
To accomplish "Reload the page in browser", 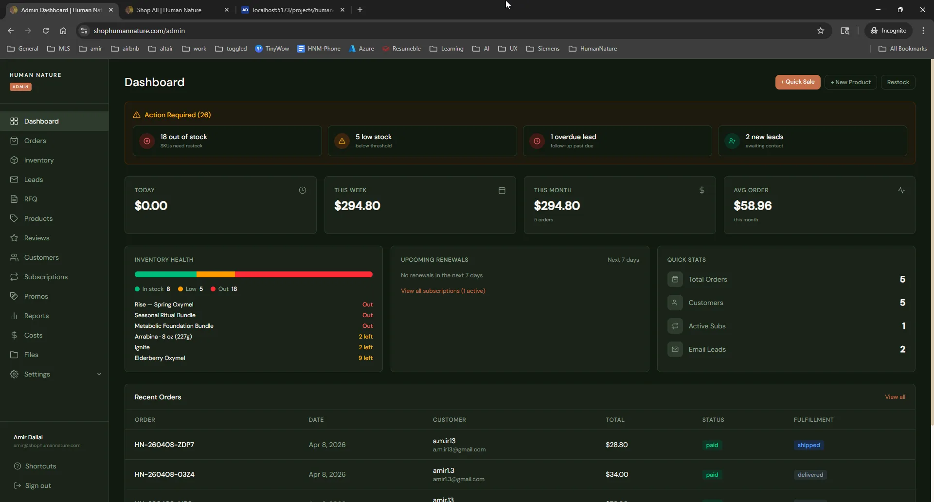I will 46,31.
